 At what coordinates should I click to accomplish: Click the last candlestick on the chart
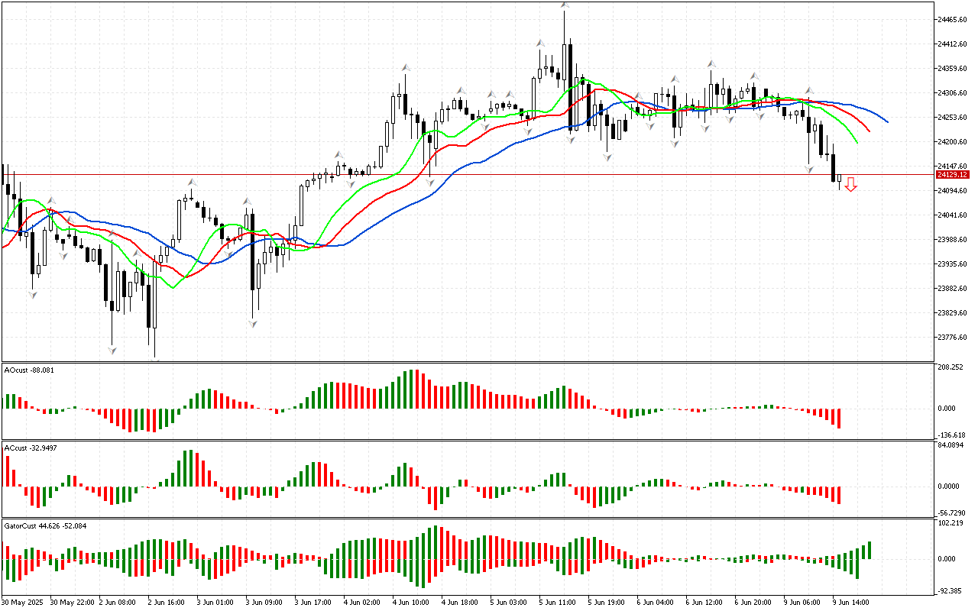[x=840, y=181]
